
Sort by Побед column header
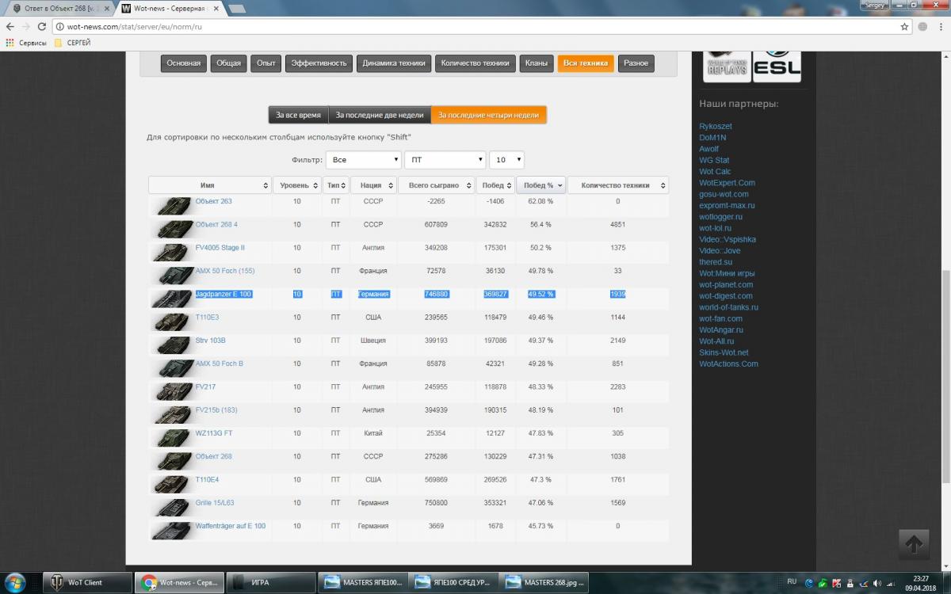495,185
